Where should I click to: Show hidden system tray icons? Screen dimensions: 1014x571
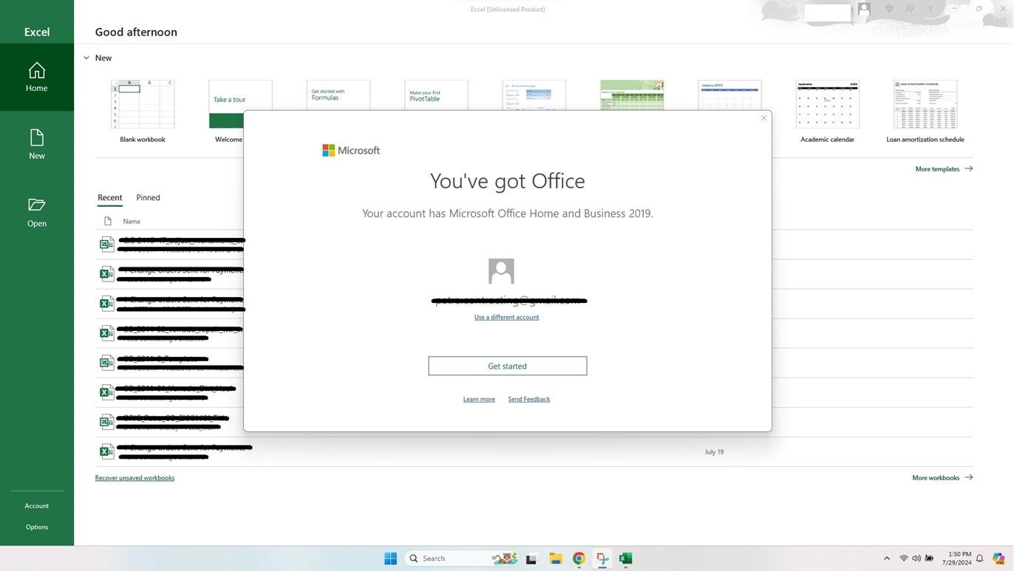coord(887,558)
